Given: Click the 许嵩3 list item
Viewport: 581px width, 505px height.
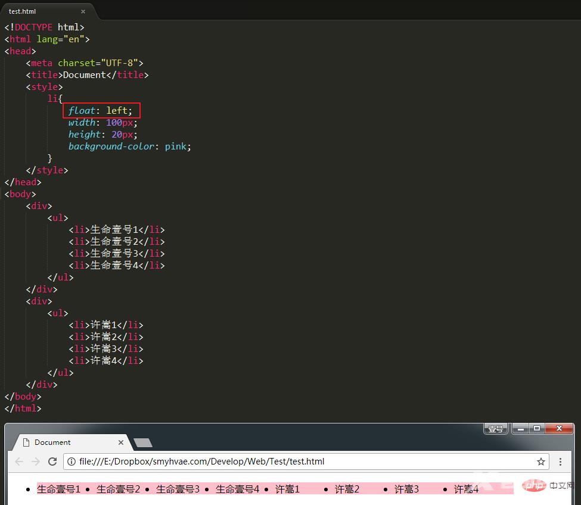Looking at the screenshot, I should [x=406, y=489].
